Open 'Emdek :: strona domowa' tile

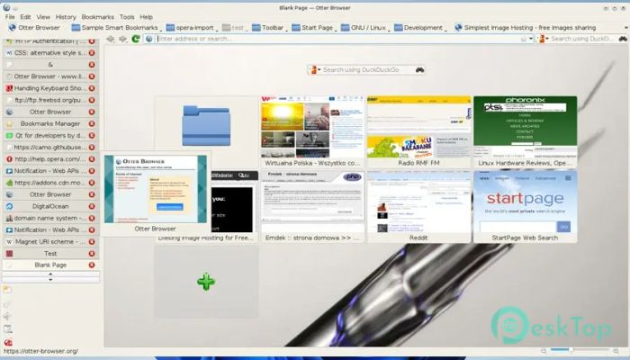312,206
